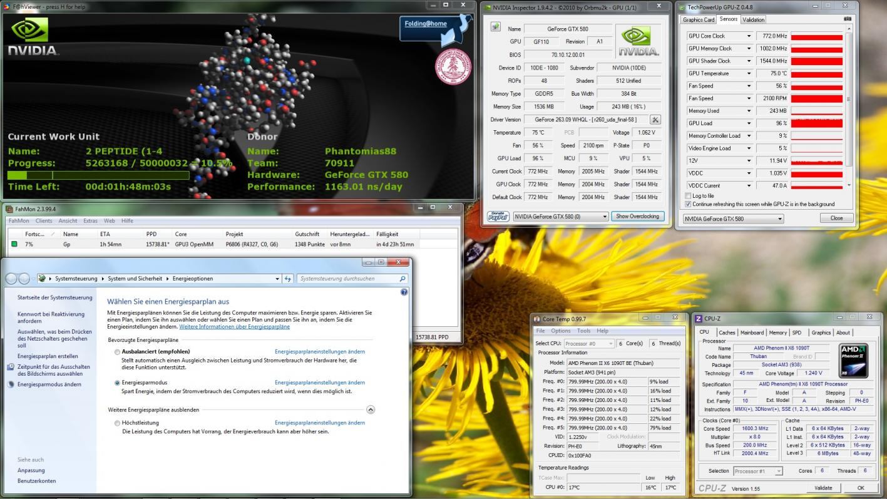Open the GPU Load sensor dropdown
Screen dimensions: 887x499
coord(749,123)
